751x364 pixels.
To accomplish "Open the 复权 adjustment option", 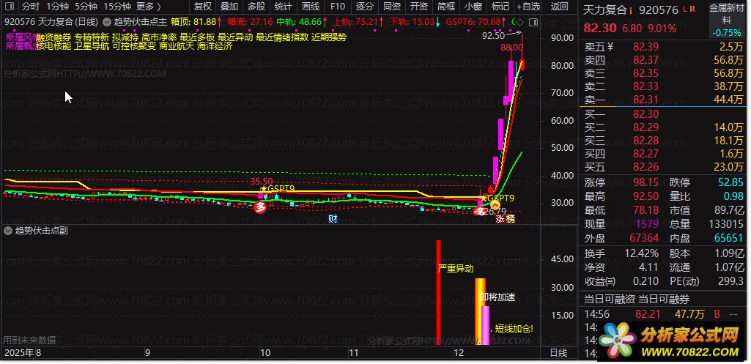I will [203, 7].
